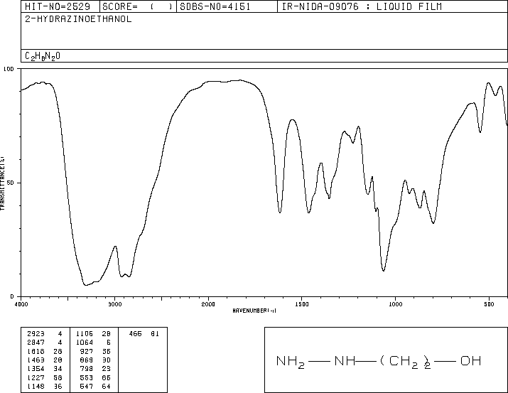Click the 3000 wavenumber axis label
The height and width of the screenshot is (393, 508).
click(114, 304)
